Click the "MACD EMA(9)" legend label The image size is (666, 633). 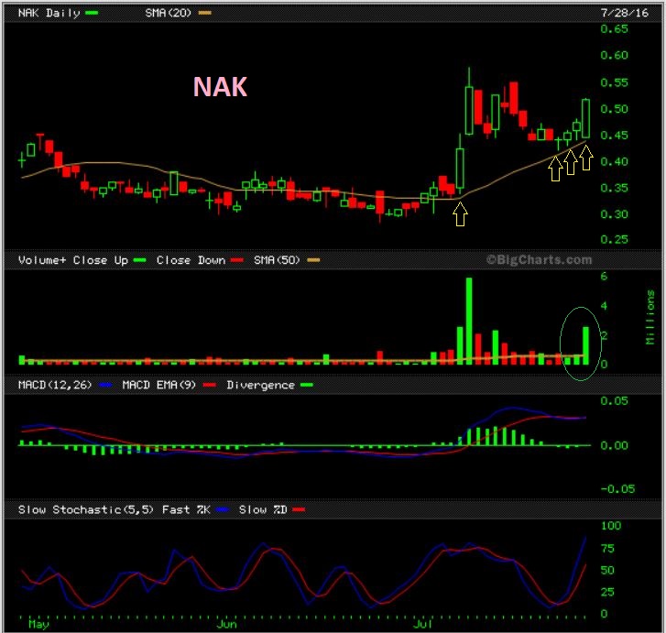[x=158, y=385]
